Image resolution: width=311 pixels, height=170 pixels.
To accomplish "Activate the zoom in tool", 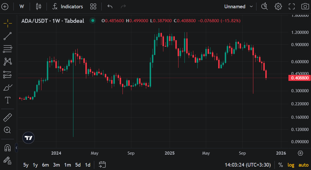I will point(8,130).
